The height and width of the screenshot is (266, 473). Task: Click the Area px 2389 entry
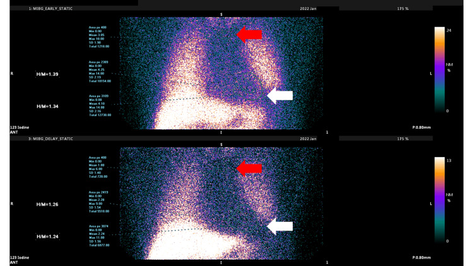tap(98, 62)
